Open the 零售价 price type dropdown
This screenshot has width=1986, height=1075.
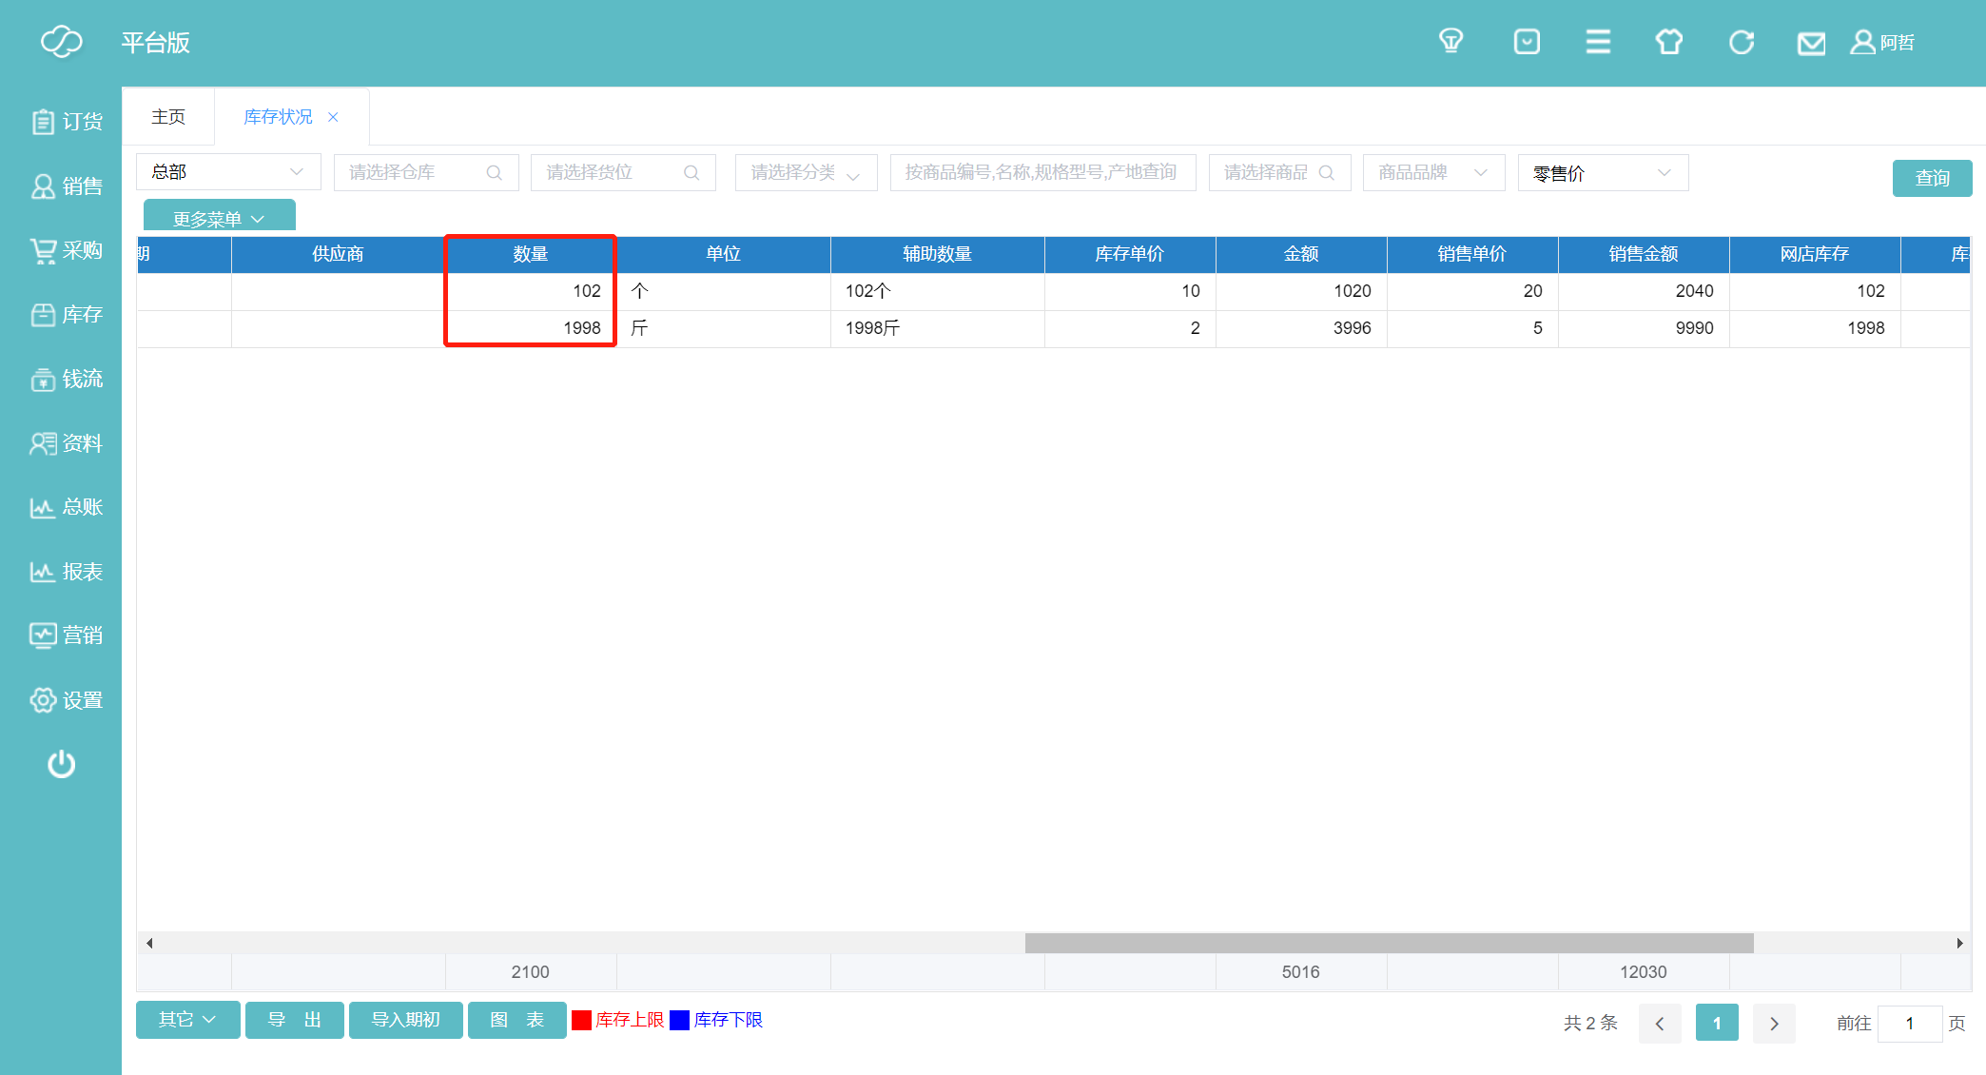point(1603,173)
